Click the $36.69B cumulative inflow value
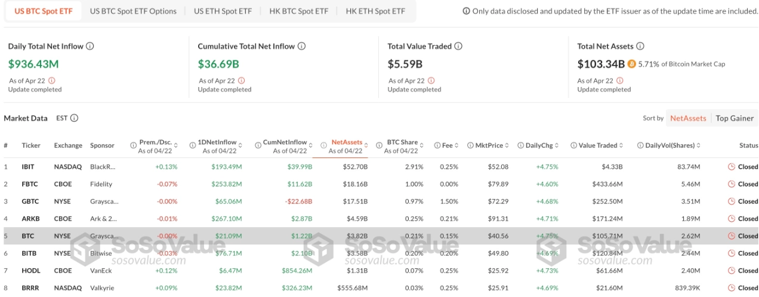The width and height of the screenshot is (759, 297). click(x=218, y=63)
